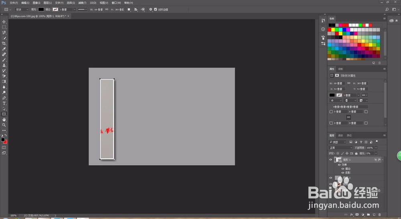Open the layer blend mode dropdown 正常
Viewport: 401px width, 219px height.
tap(340, 148)
